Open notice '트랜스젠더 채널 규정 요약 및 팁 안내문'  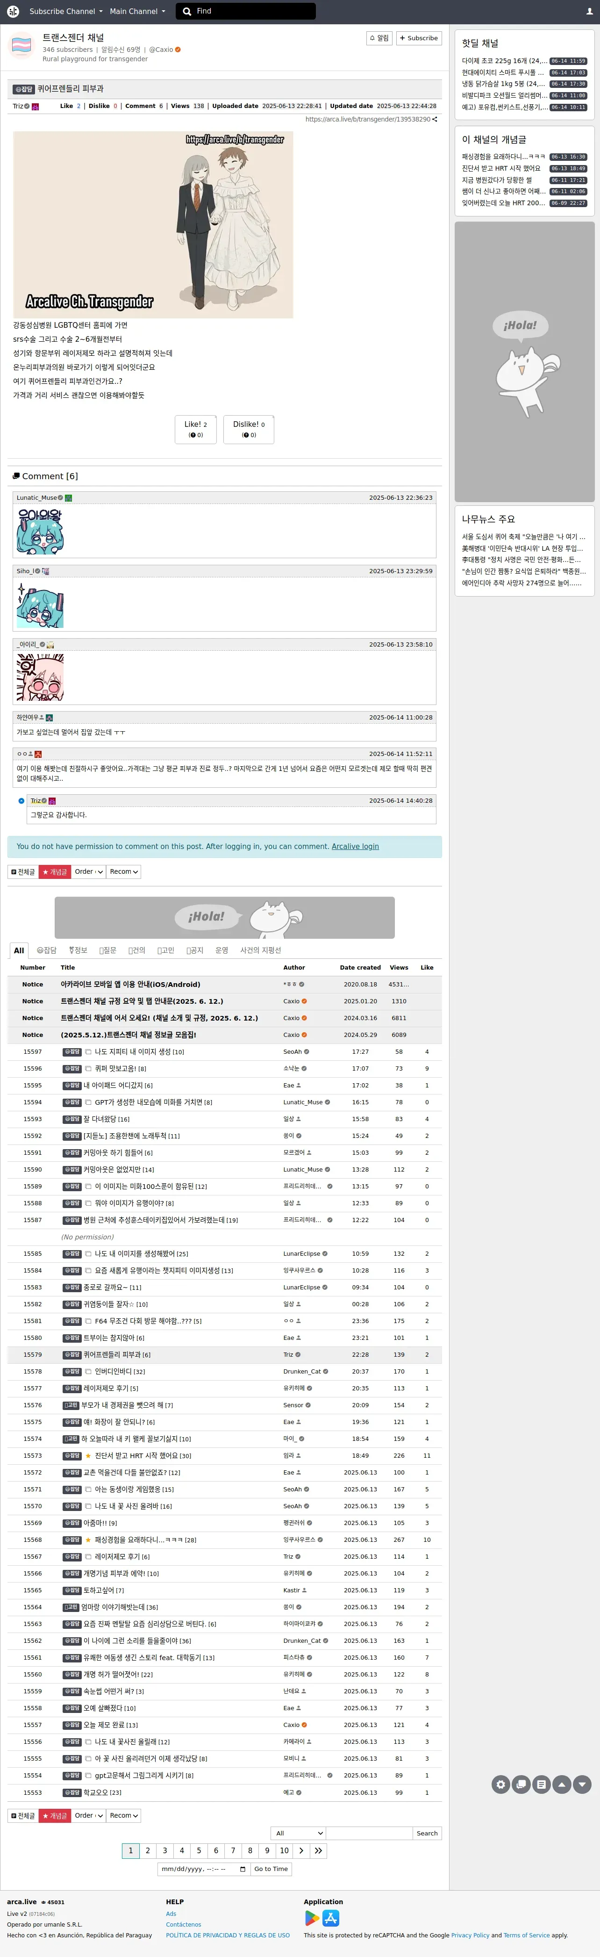142,1001
